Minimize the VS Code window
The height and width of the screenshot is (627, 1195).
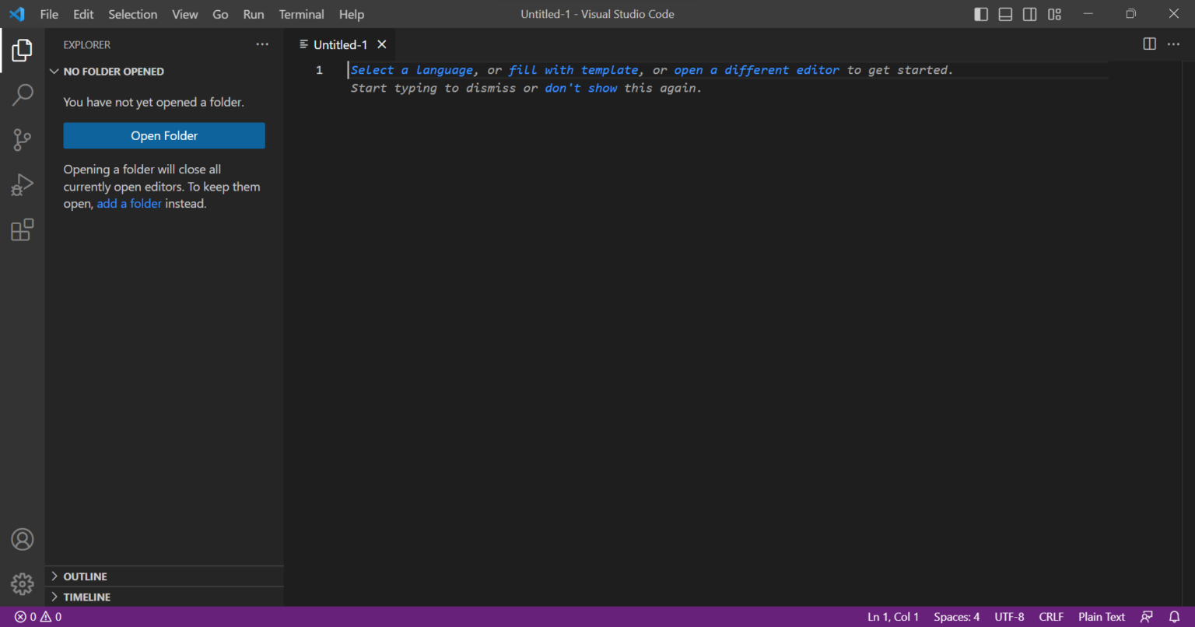pyautogui.click(x=1088, y=14)
